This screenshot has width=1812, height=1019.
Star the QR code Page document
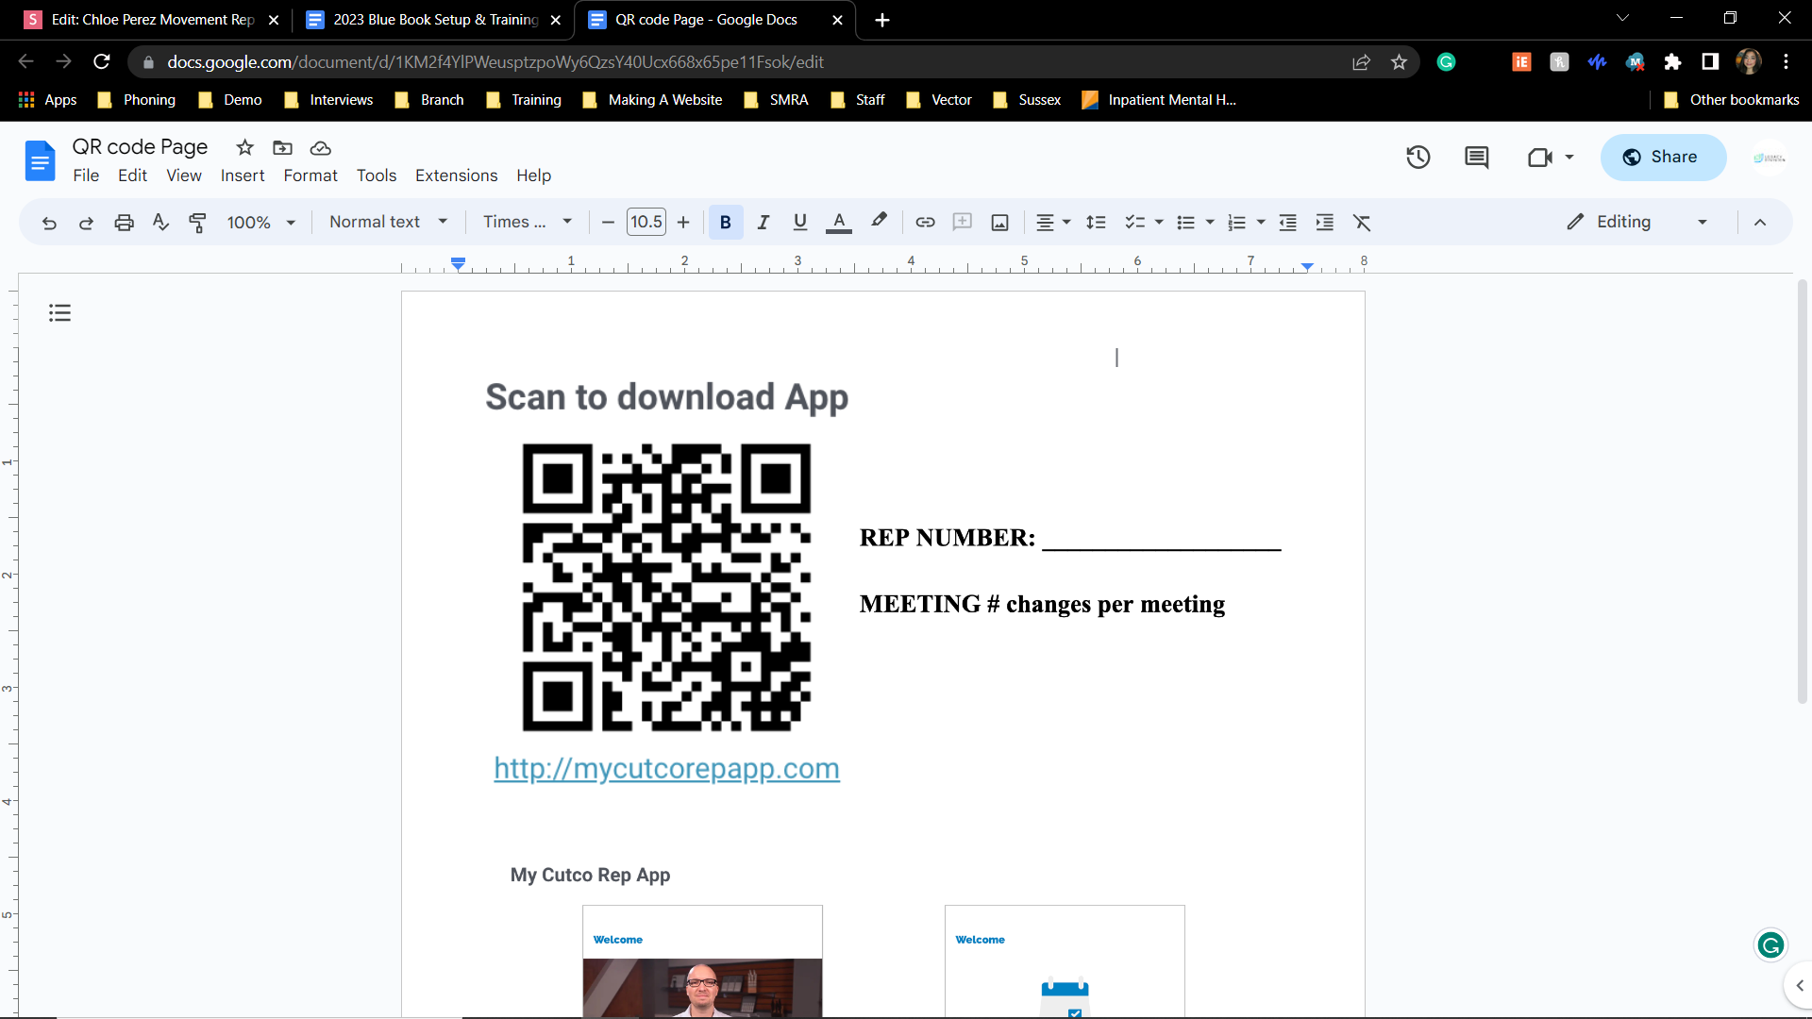click(244, 147)
